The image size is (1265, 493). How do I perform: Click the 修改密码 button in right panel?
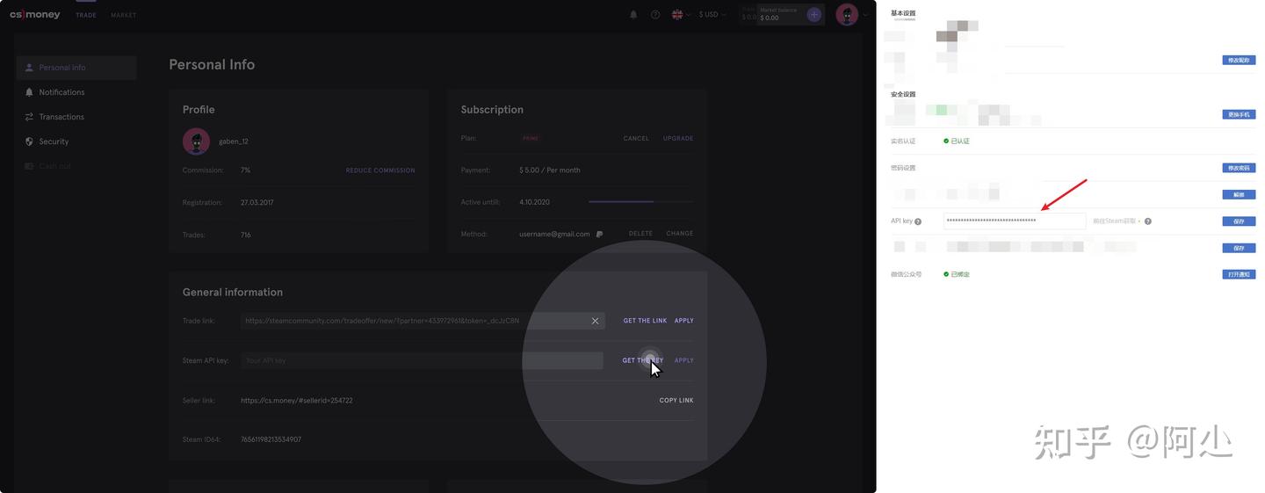(x=1239, y=168)
